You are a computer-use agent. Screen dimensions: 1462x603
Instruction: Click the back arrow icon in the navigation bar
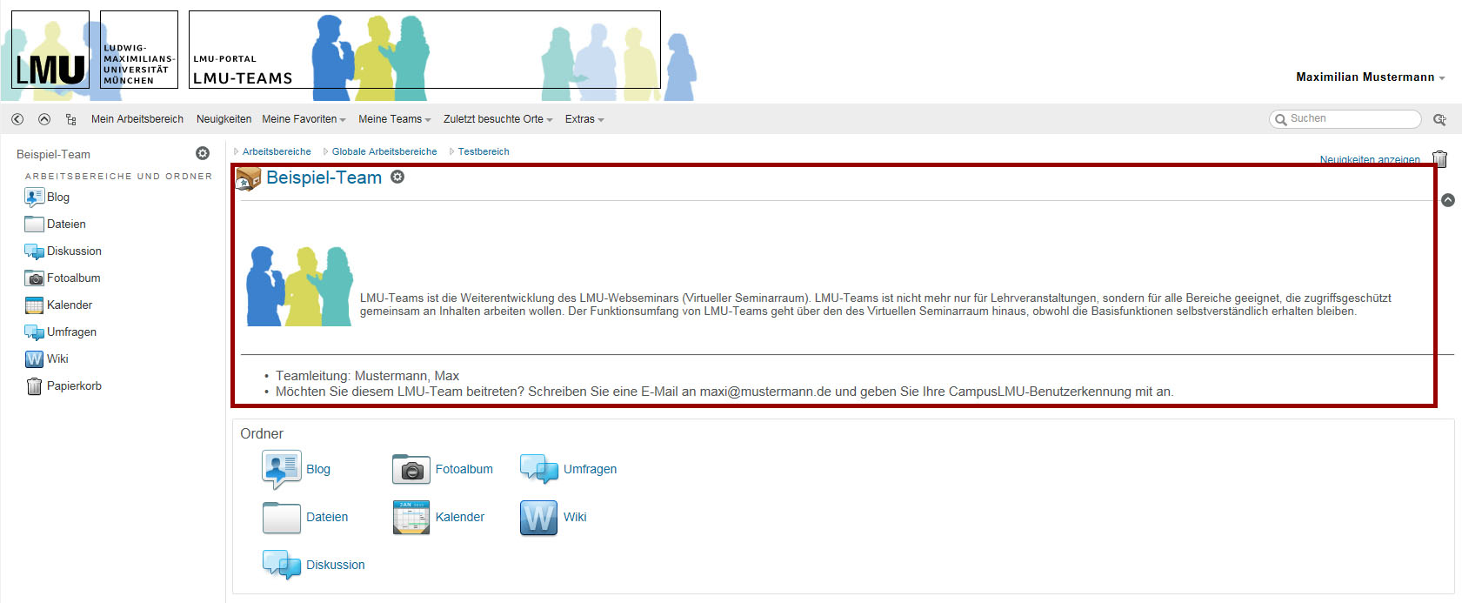17,119
